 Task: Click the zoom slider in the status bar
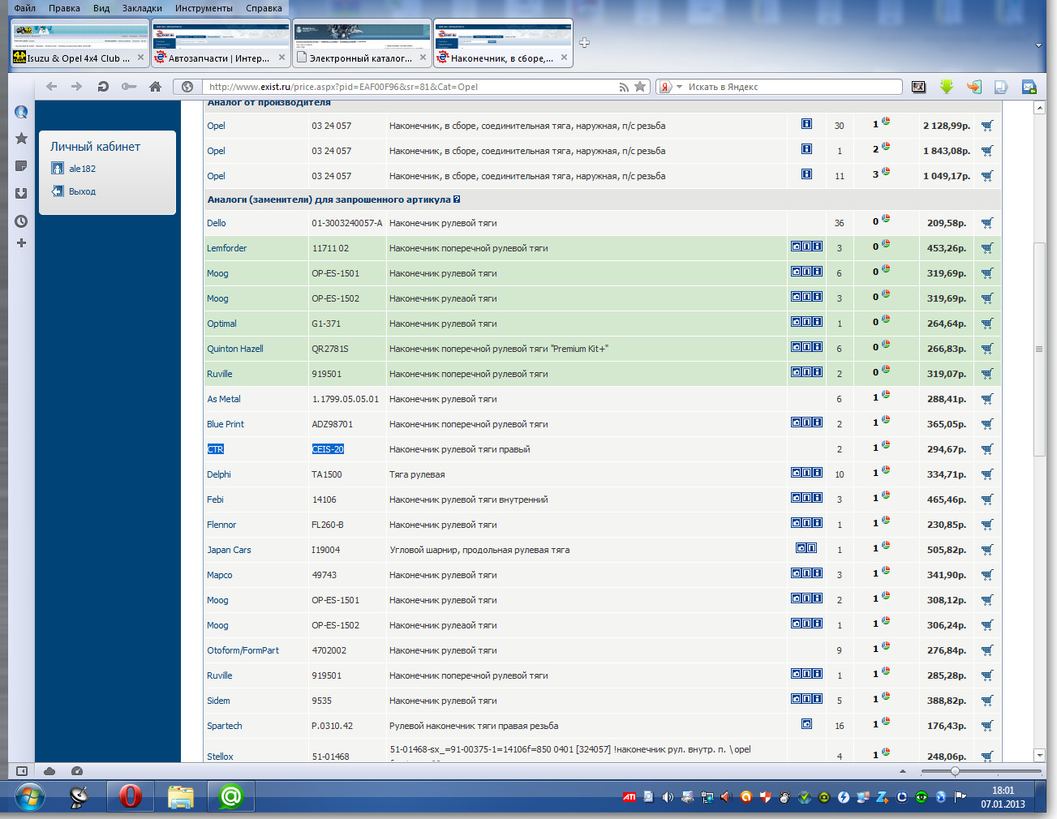click(955, 771)
